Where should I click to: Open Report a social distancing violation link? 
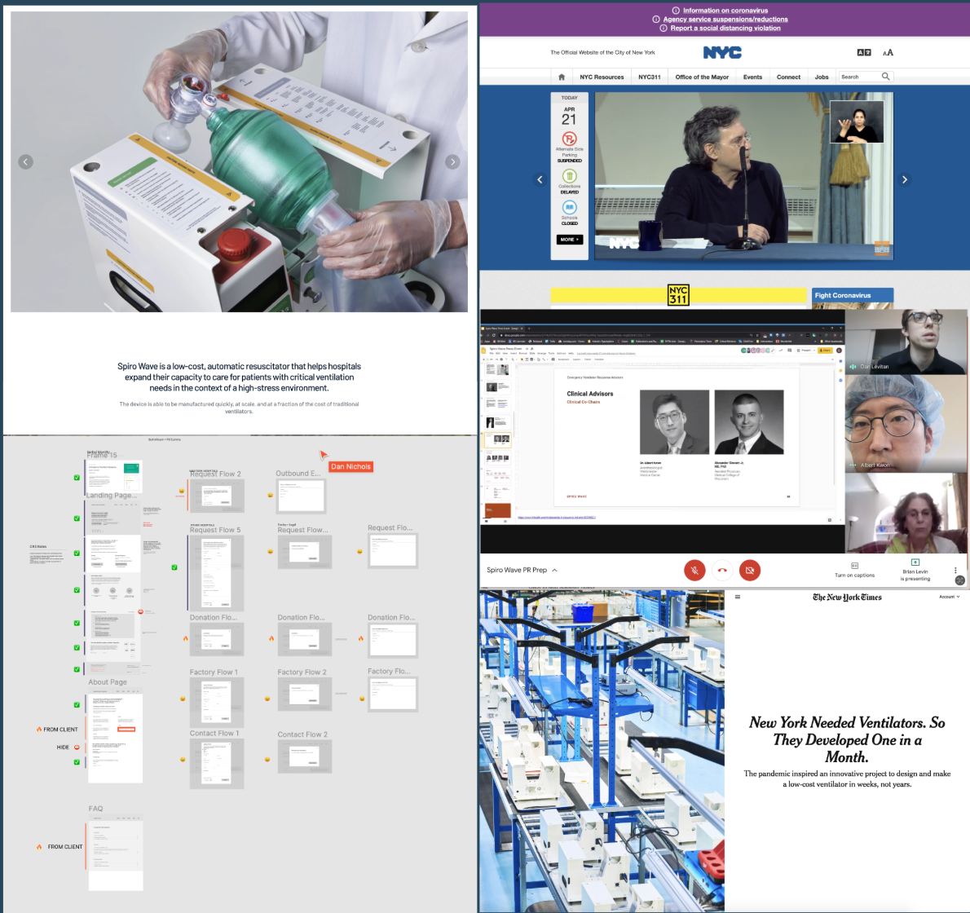pos(725,28)
